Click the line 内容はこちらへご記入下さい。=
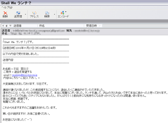Screen dimensions: 168x123 point(21,78)
